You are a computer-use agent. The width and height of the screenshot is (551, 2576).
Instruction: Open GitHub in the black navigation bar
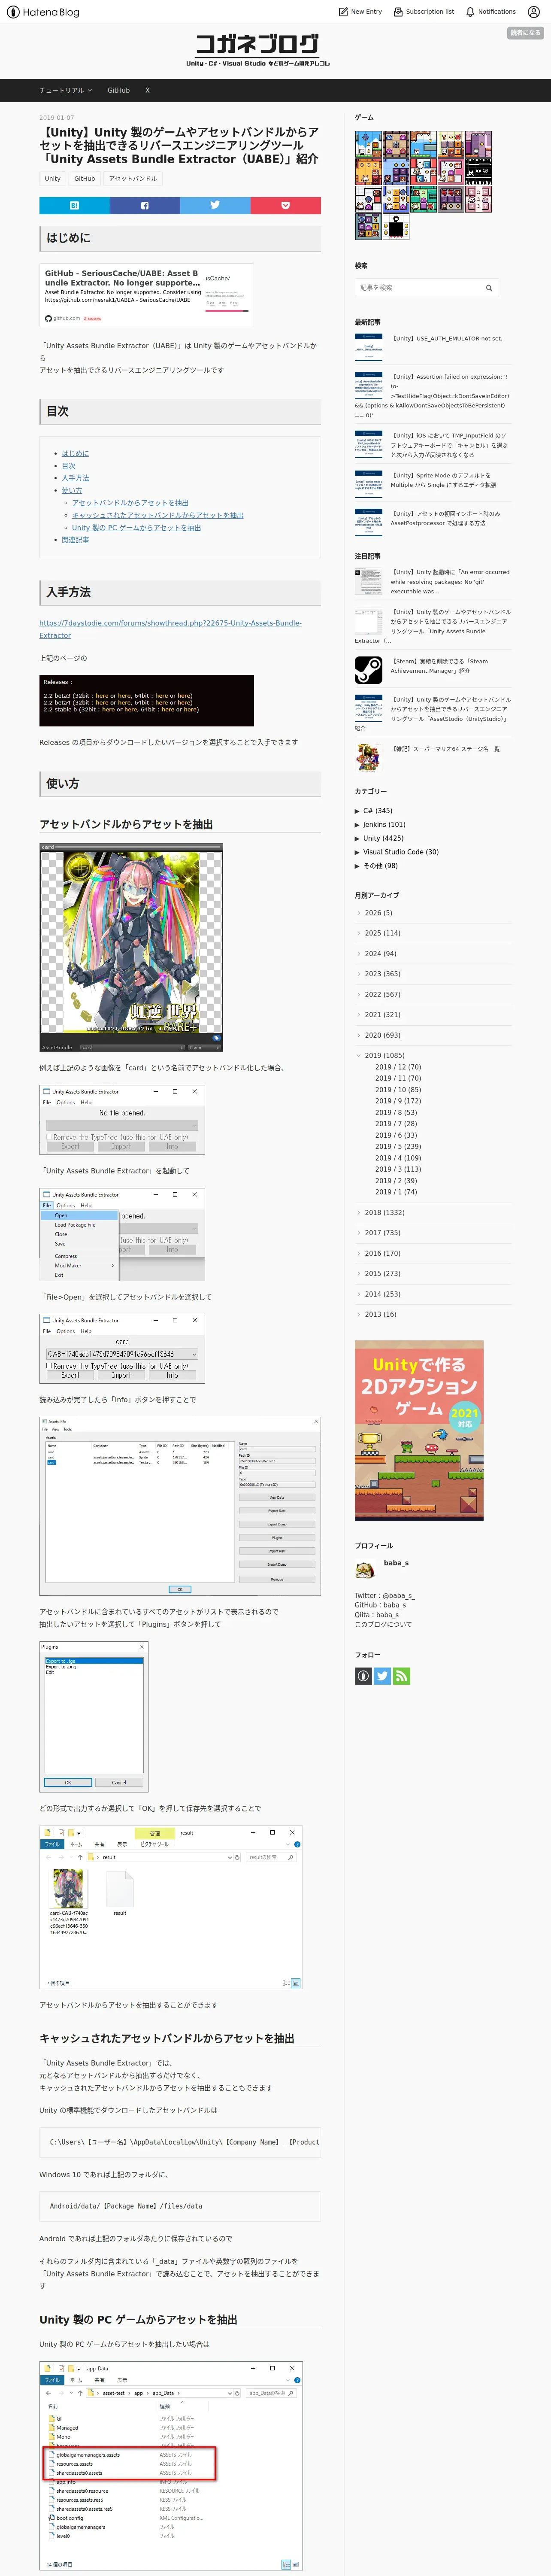click(x=119, y=90)
